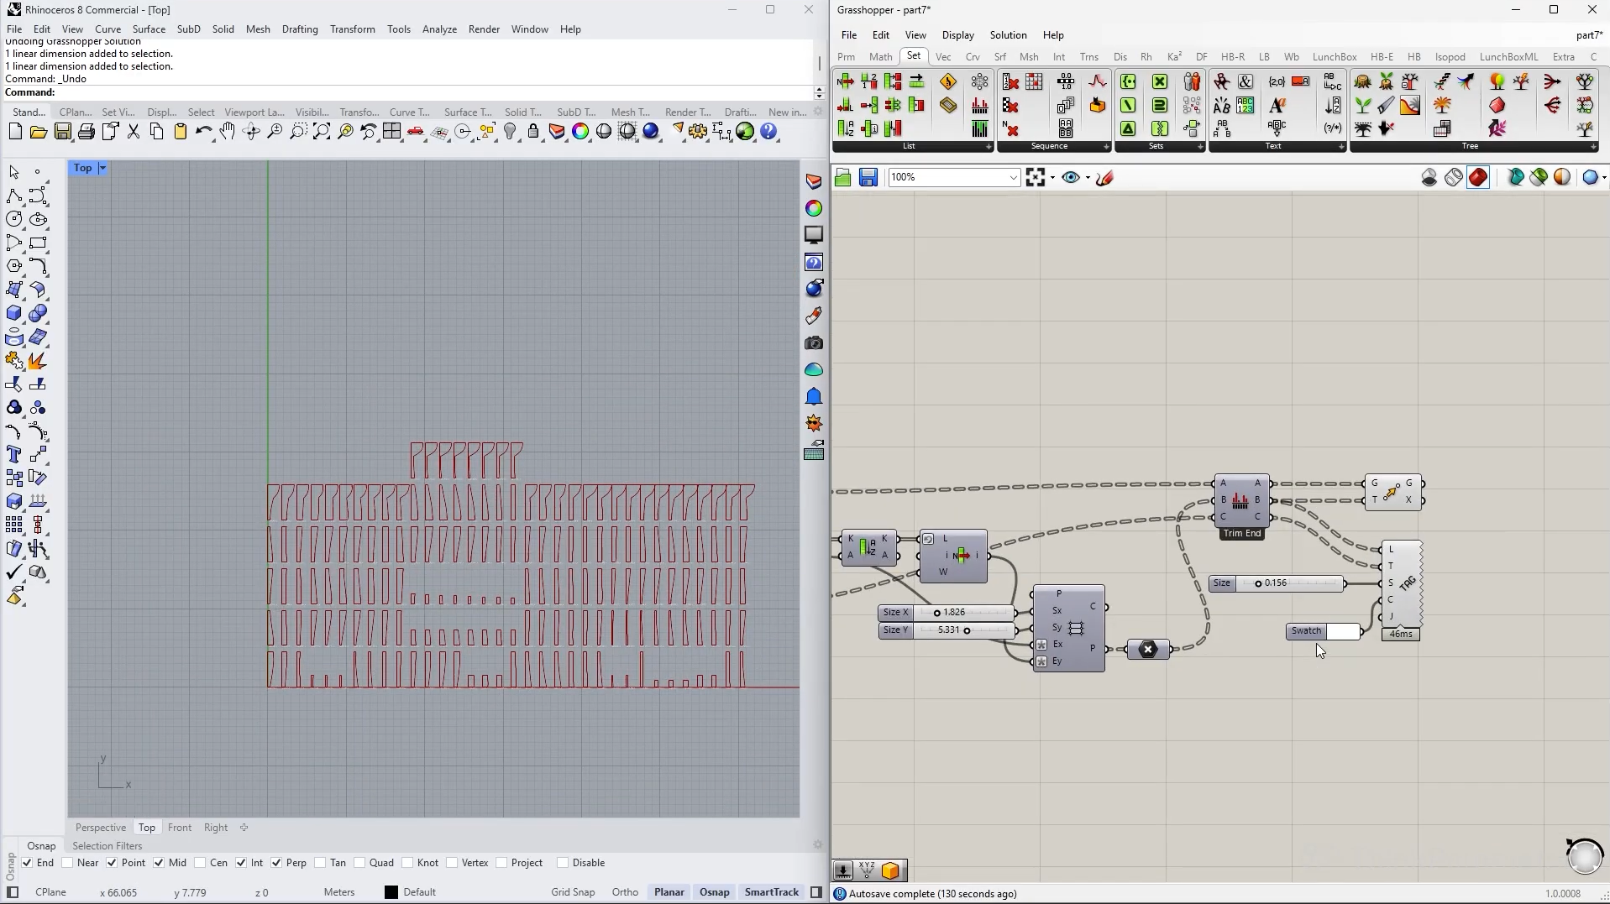This screenshot has height=904, width=1610.
Task: Enable the Near osnap checkbox
Action: click(68, 863)
